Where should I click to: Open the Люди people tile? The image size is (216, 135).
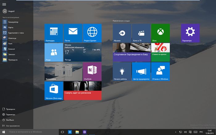click(54, 52)
